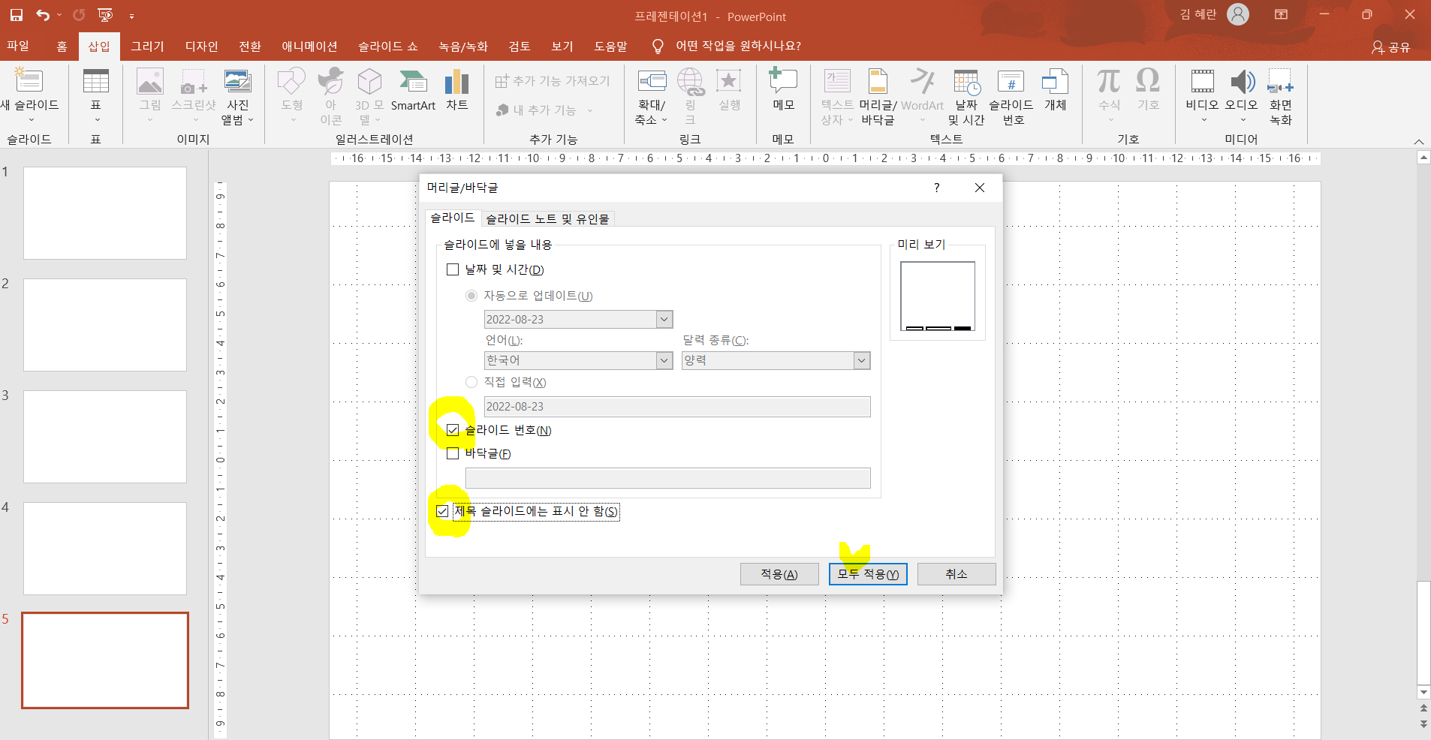Check the Date and Time (날짜 및 시간) checkbox

pyautogui.click(x=453, y=269)
